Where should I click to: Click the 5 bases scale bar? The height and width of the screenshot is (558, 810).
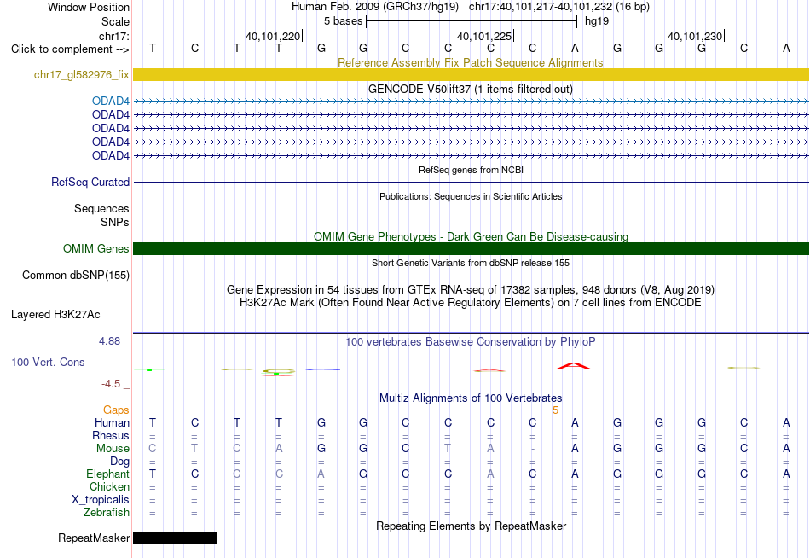tap(472, 21)
